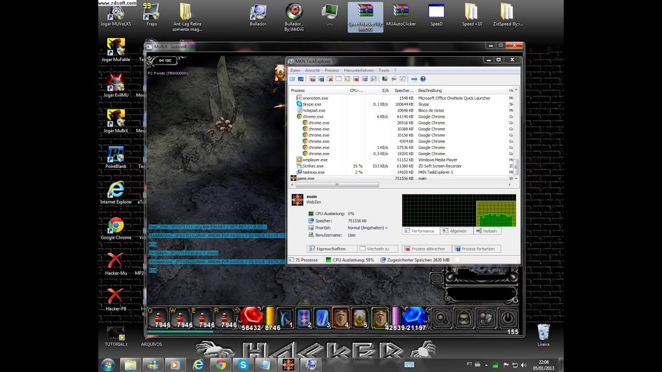The width and height of the screenshot is (662, 372).
Task: Click the Q potion slot in game
Action: [158, 318]
